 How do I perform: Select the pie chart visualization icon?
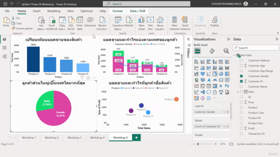[215, 74]
